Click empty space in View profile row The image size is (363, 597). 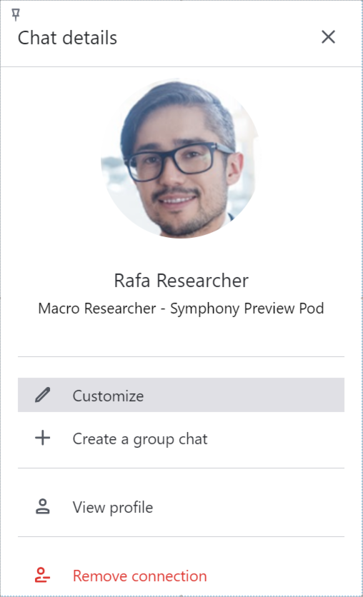click(x=247, y=507)
